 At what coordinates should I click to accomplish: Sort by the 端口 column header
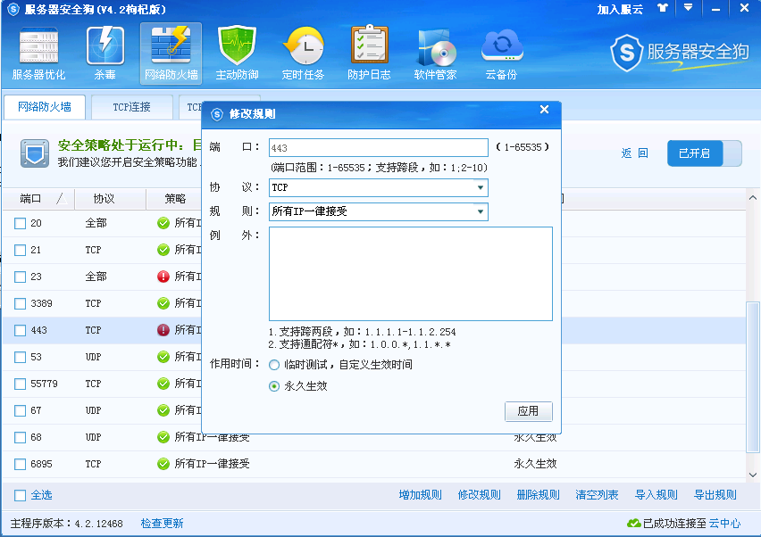click(x=38, y=199)
